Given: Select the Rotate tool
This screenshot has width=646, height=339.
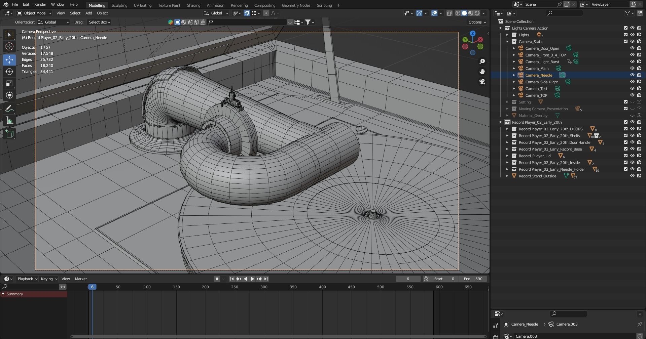Looking at the screenshot, I should (9, 72).
